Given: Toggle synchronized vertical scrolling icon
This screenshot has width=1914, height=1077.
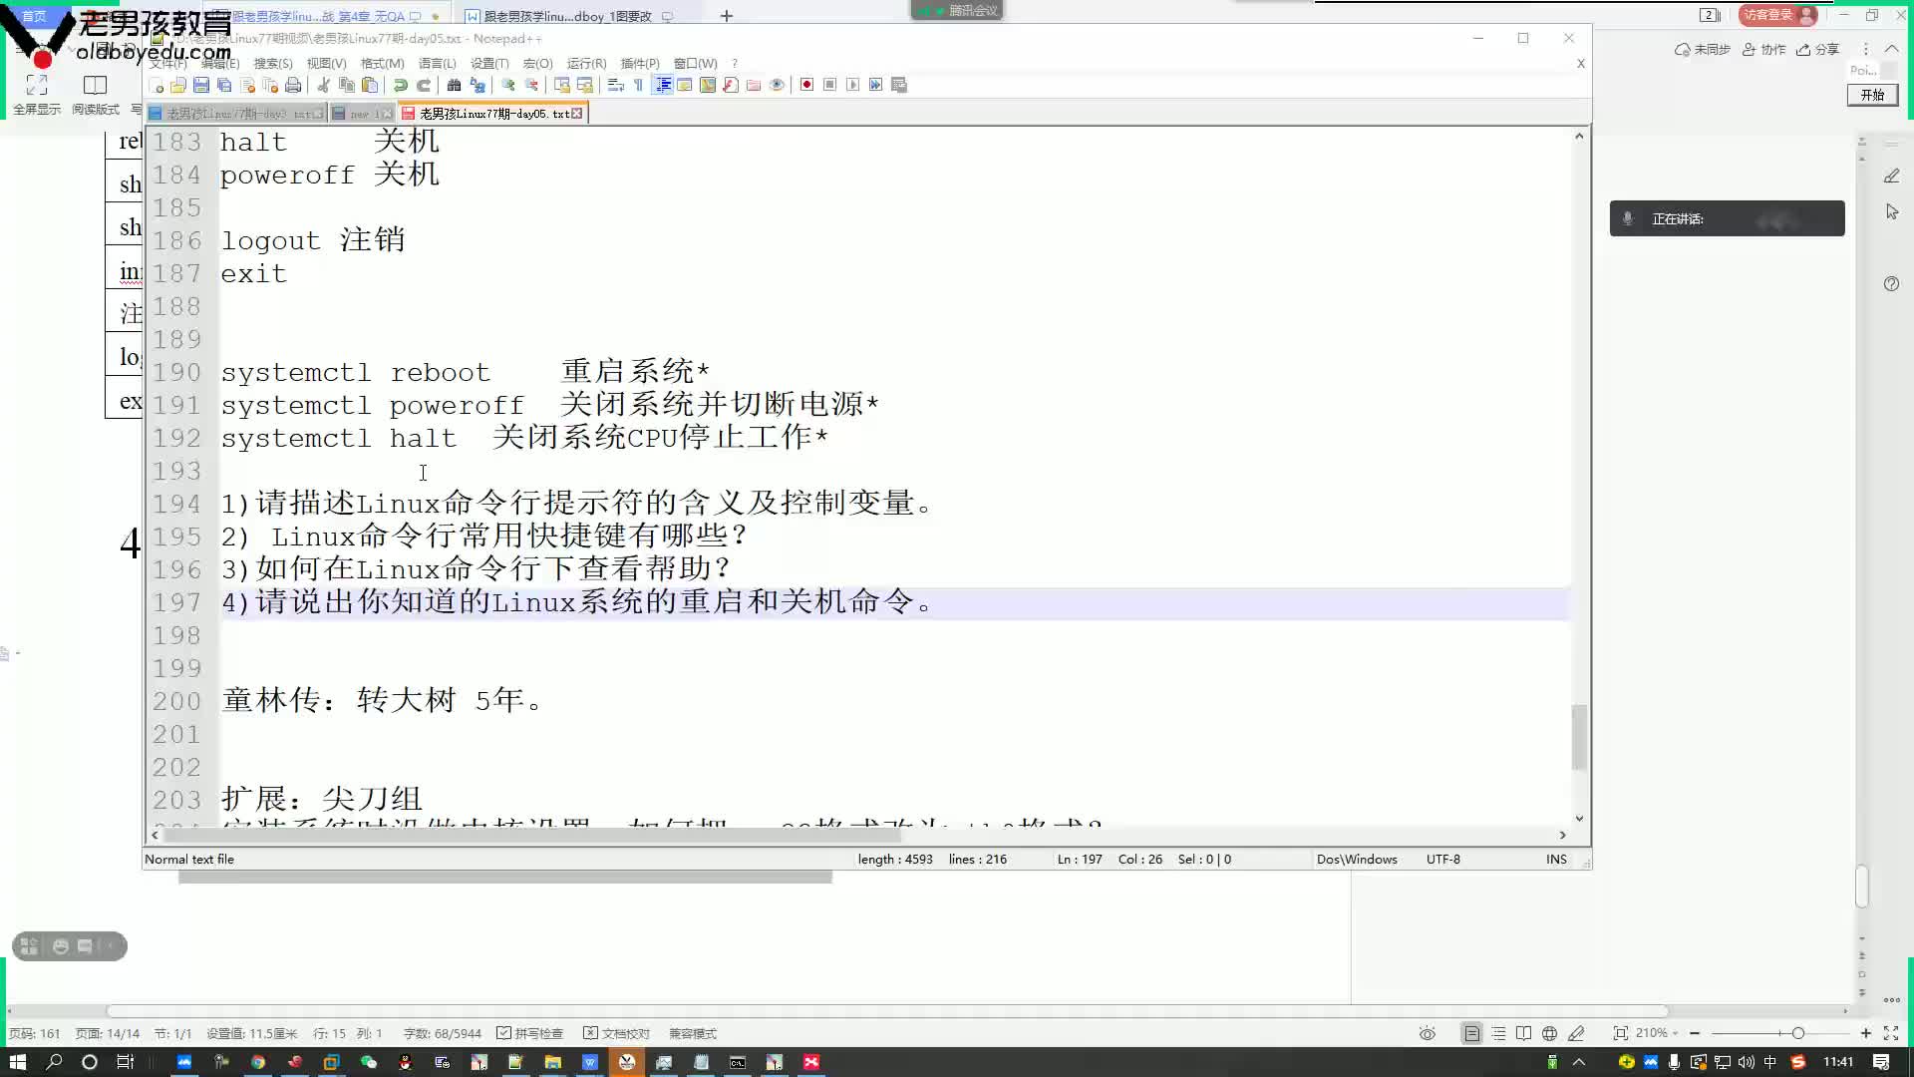Looking at the screenshot, I should coord(561,85).
